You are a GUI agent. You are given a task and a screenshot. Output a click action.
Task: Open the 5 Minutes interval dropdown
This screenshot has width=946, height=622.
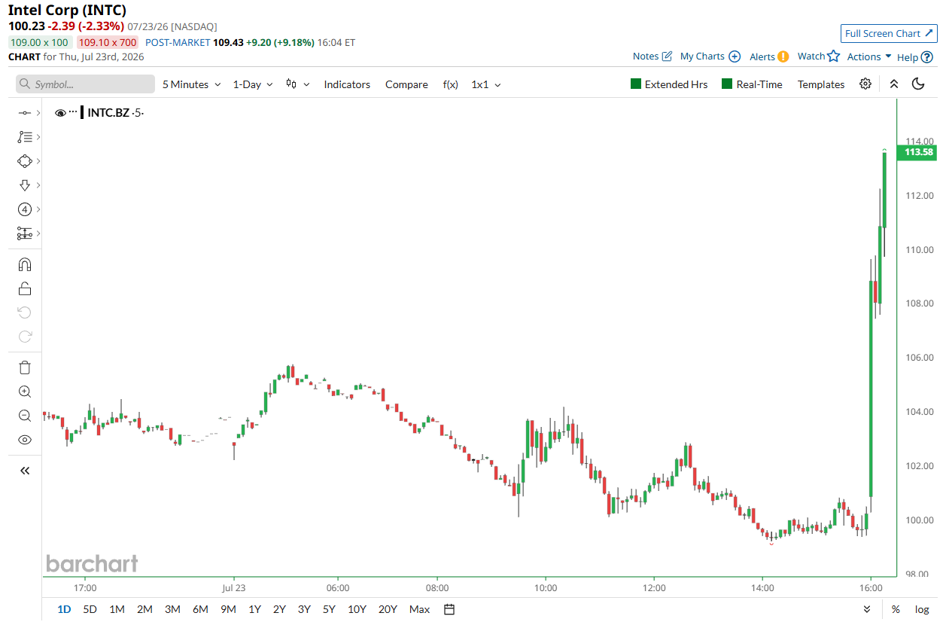pos(192,84)
